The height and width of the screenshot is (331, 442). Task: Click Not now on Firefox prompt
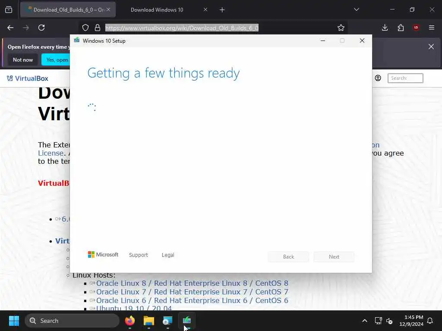tap(23, 59)
